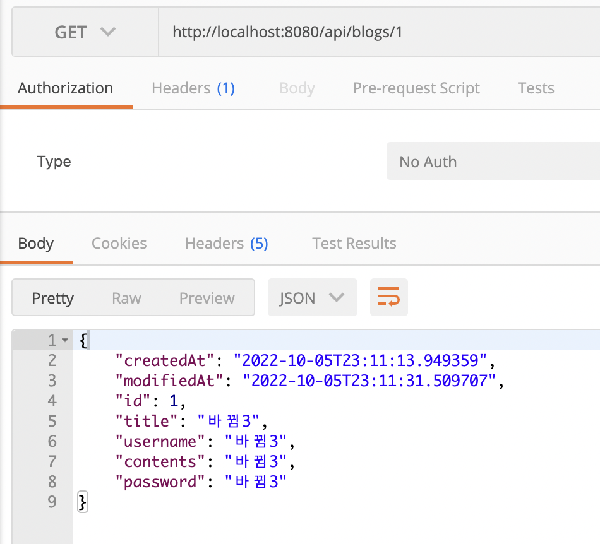
Task: Click the disabled request Body tab
Action: [x=297, y=88]
